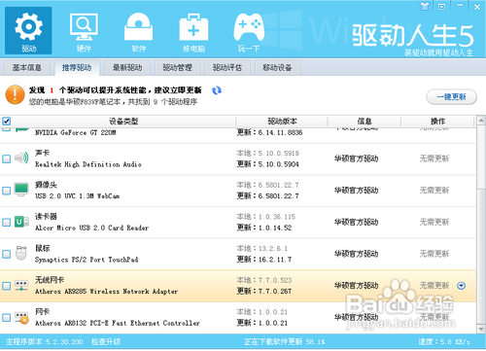486x351 pixels.
Task: Switch to the 移动设备 tab
Action: 277,67
